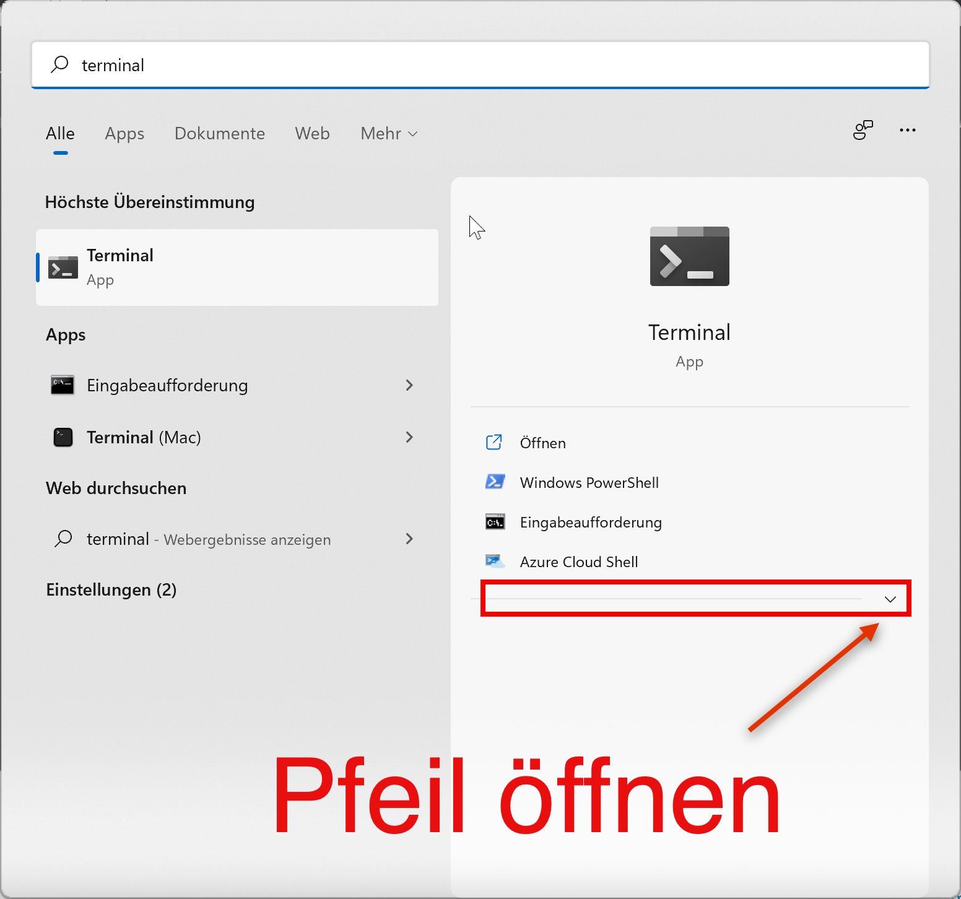Click the Web durchsuchen heading

coord(116,488)
